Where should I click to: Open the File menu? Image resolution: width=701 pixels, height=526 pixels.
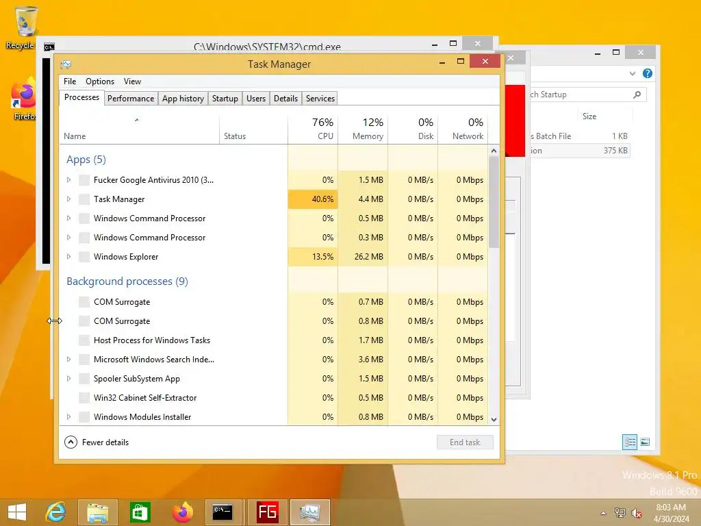[70, 82]
